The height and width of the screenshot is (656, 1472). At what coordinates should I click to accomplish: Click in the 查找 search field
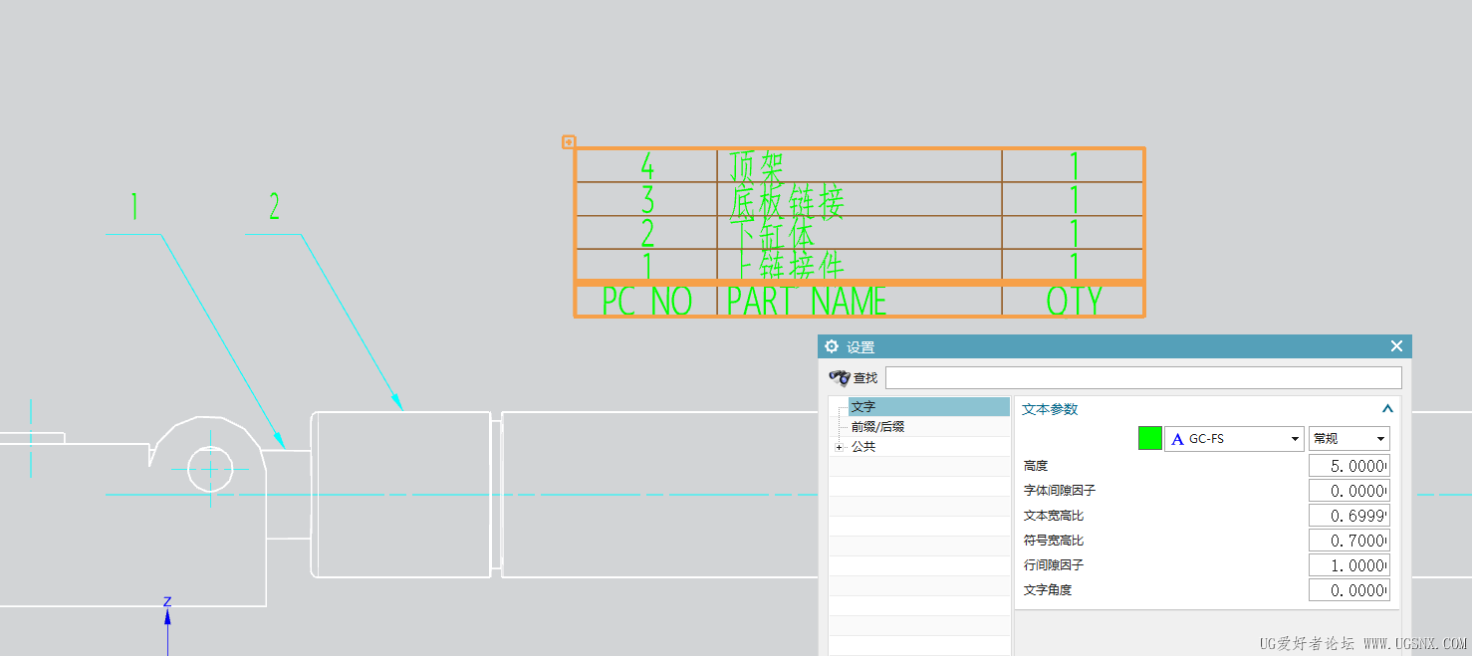1143,378
